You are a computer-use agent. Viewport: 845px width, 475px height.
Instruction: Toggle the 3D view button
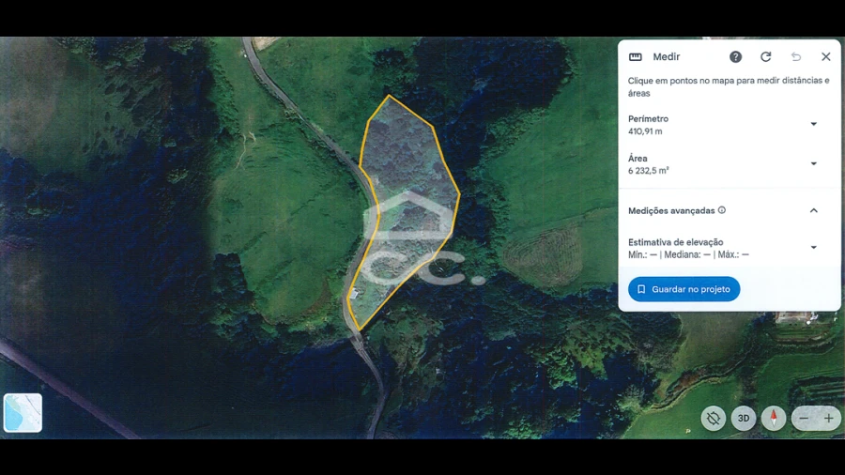click(x=744, y=419)
